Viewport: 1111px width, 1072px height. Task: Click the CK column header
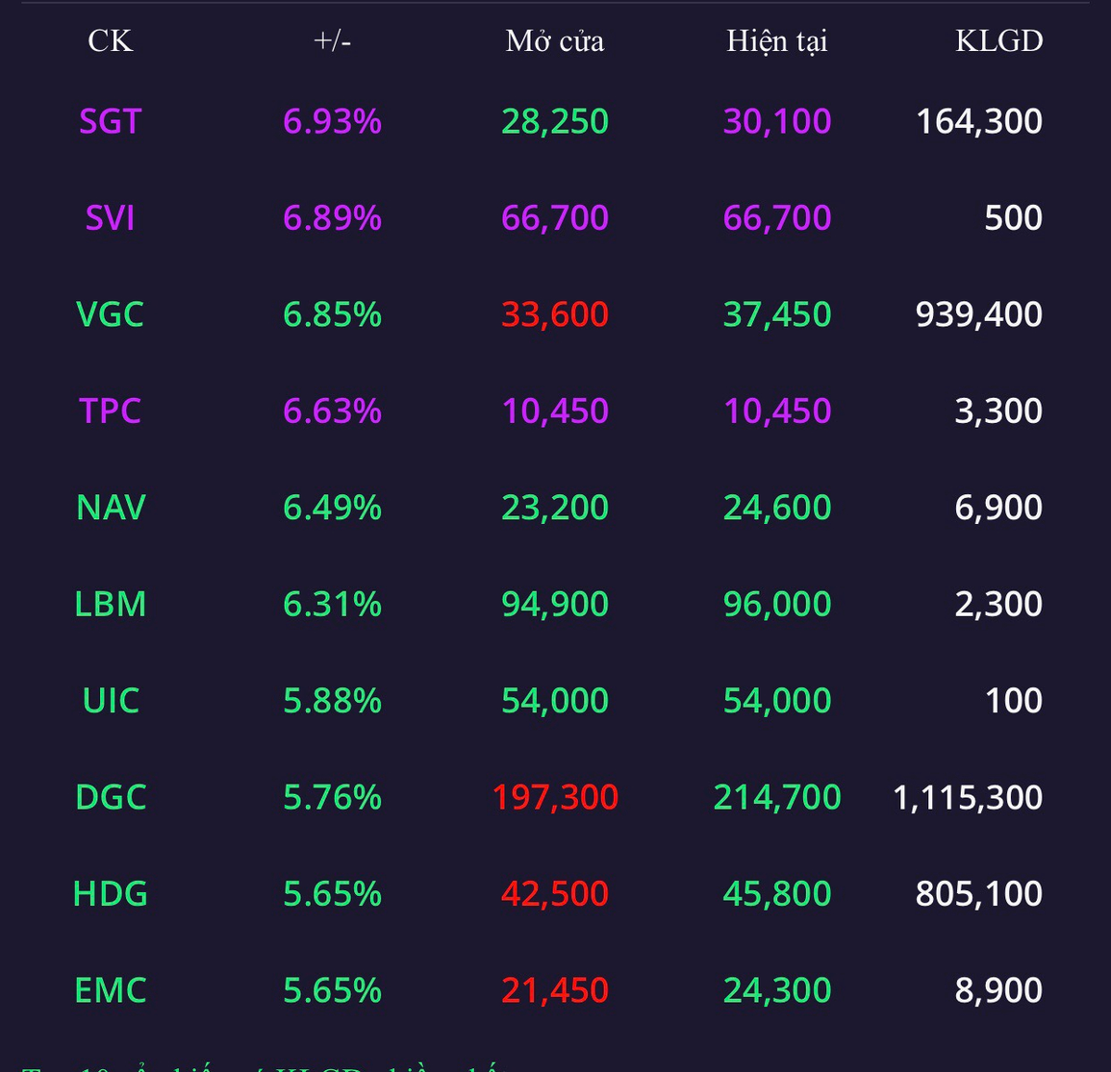[110, 40]
